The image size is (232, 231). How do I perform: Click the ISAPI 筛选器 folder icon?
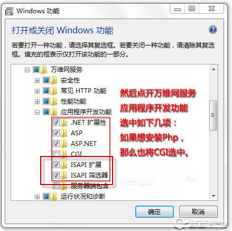pyautogui.click(x=64, y=175)
